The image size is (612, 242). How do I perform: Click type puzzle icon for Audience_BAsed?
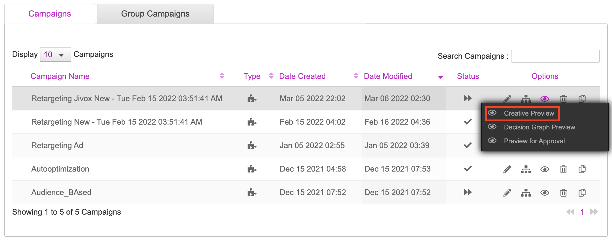[252, 192]
